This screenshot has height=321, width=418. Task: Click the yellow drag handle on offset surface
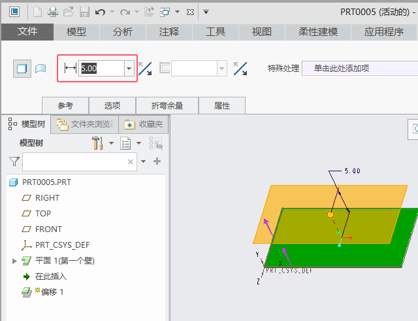[x=330, y=214]
